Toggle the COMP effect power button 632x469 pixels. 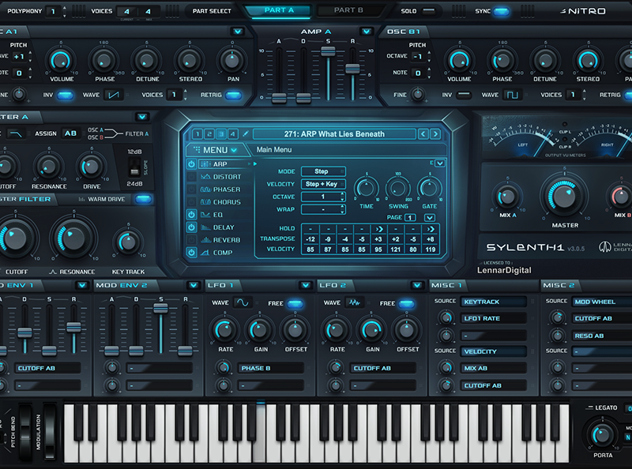click(191, 253)
